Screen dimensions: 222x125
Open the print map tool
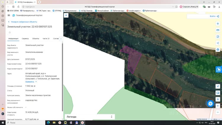coord(218,49)
